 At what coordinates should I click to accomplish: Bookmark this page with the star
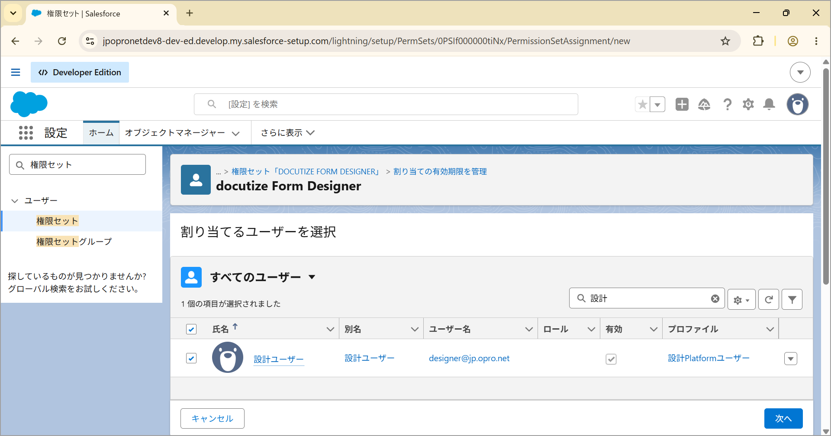725,41
